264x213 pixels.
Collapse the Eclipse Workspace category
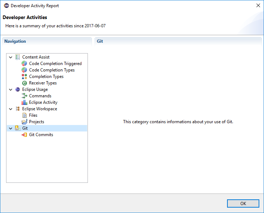coord(11,109)
